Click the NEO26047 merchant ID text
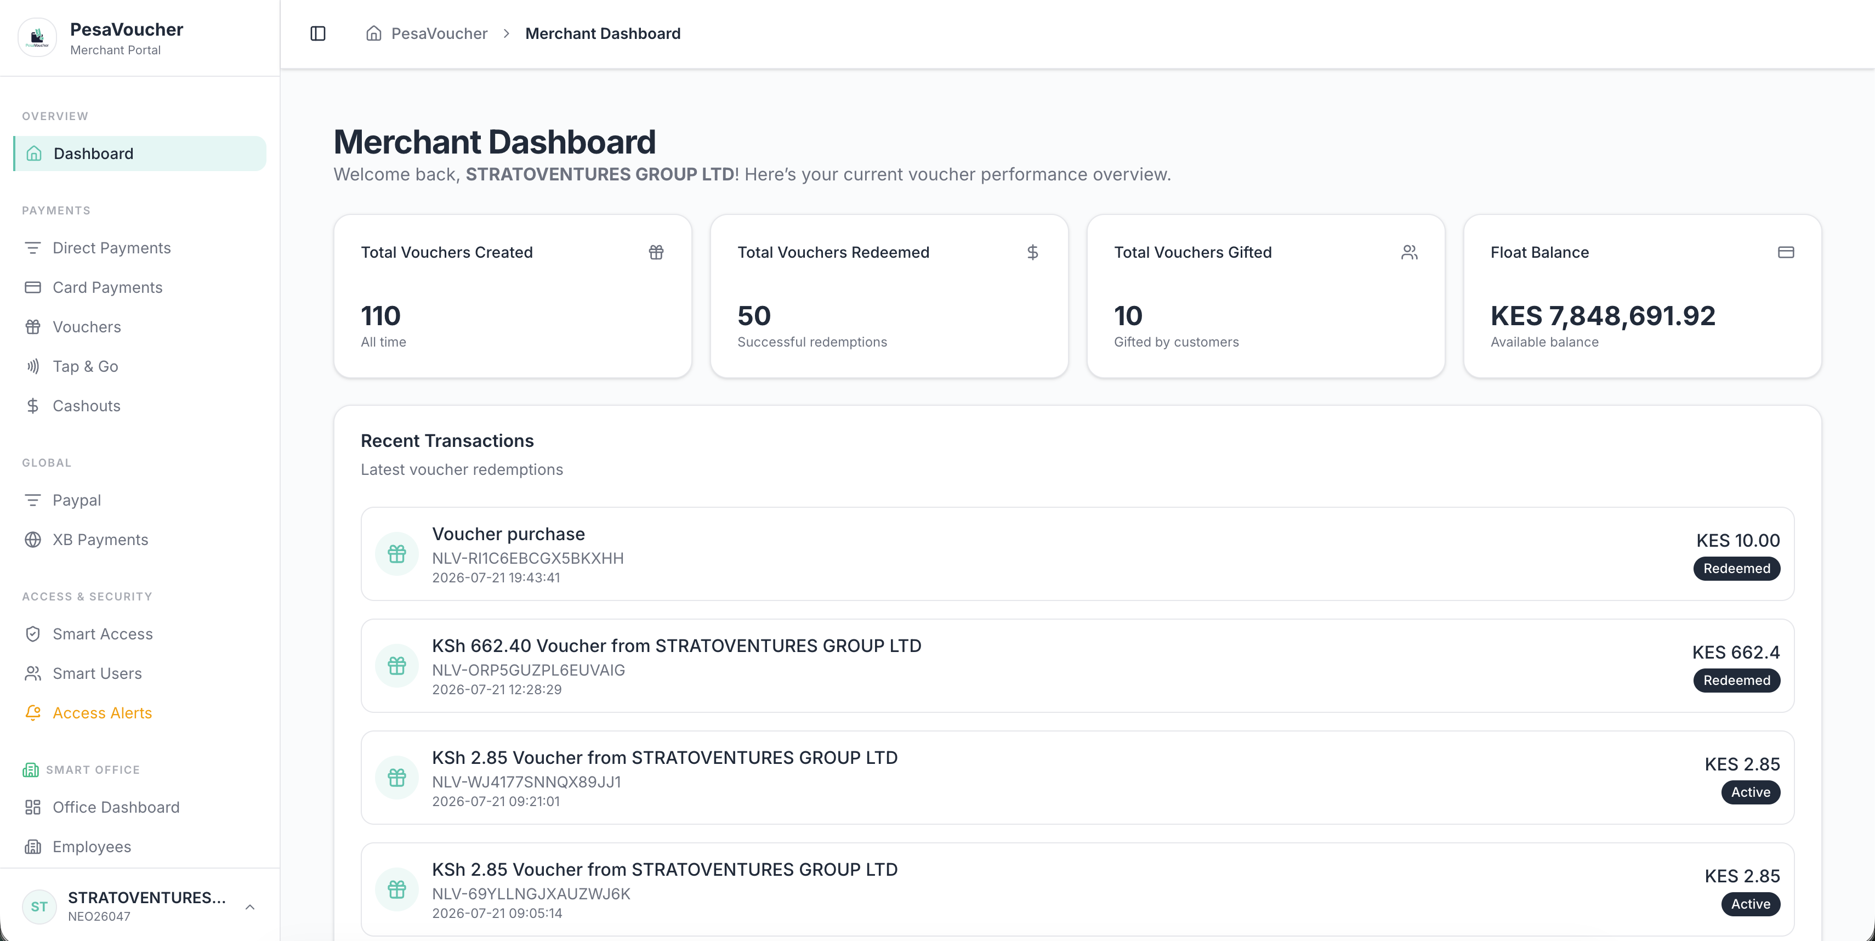The image size is (1875, 941). (x=99, y=917)
